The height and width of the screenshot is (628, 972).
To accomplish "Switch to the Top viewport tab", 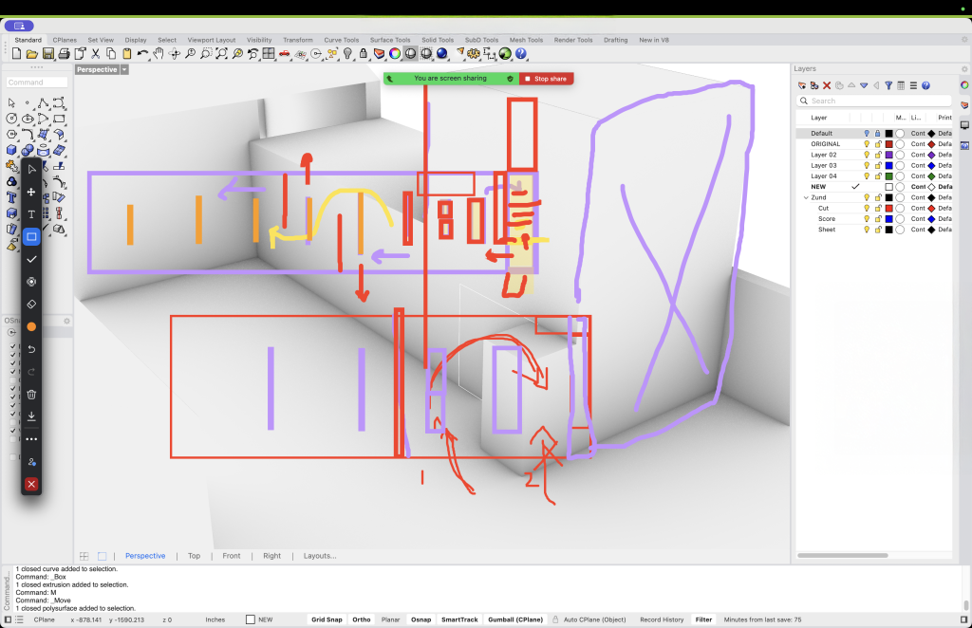I will point(194,556).
